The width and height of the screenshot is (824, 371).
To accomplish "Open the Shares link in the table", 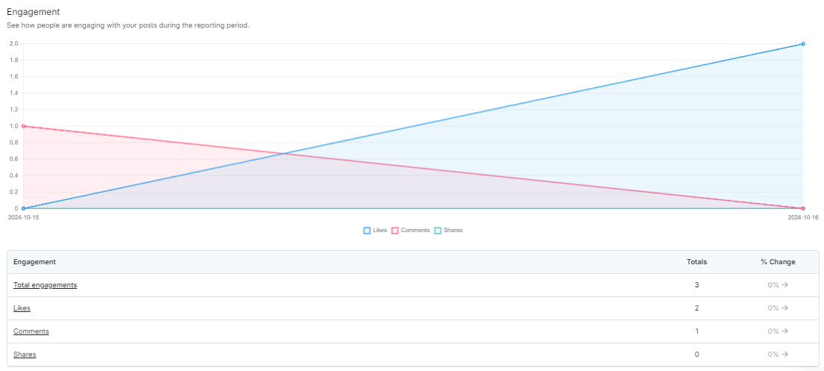I will point(25,355).
